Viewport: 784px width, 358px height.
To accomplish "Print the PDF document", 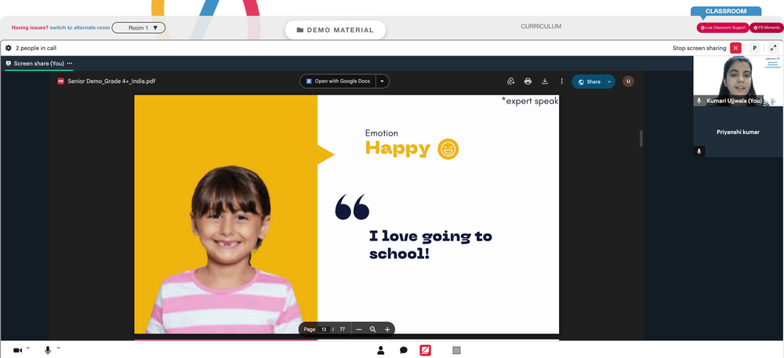I will 528,81.
